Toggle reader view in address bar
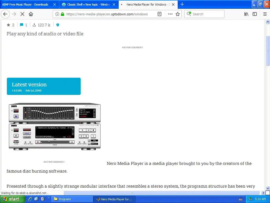 pos(160,14)
